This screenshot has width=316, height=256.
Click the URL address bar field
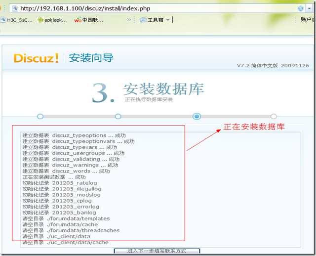[157, 8]
